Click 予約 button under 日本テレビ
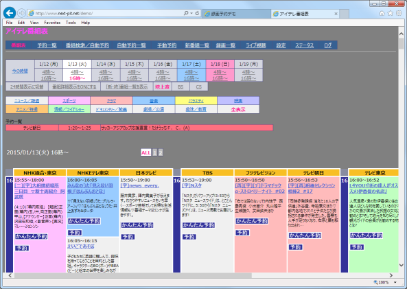The image size is (407, 289). point(128,237)
